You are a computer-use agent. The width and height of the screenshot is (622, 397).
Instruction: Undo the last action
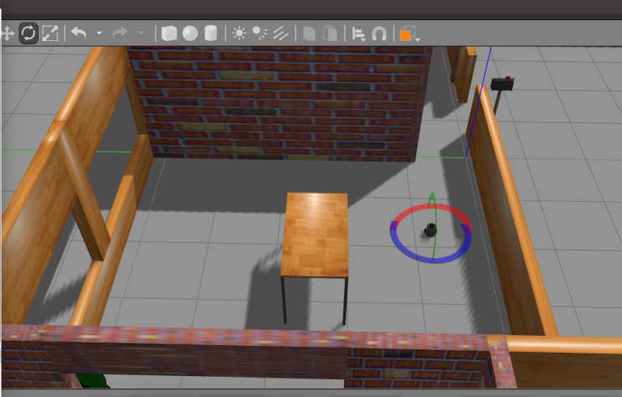point(79,34)
